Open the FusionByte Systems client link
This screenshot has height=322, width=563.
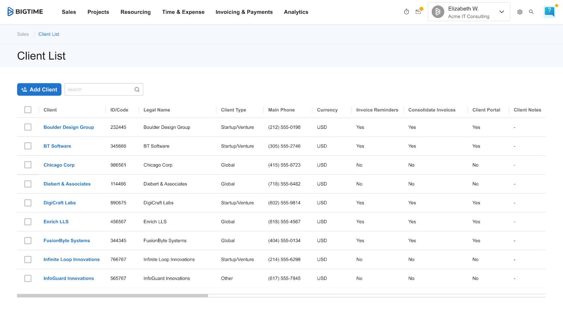click(67, 241)
